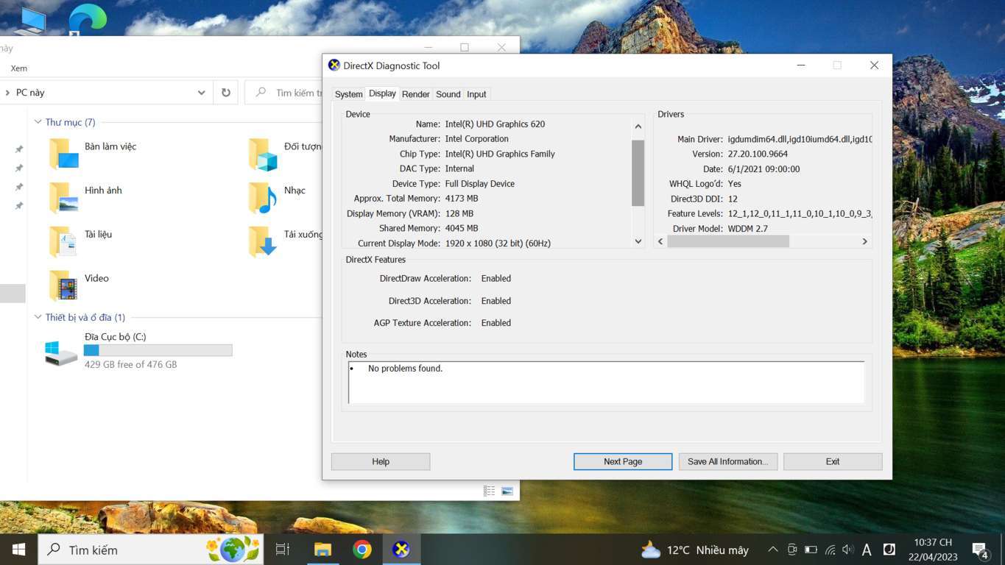Screen dimensions: 1005x565
Task: Open the Microsoft Edge desktop shortcut
Action: pyautogui.click(x=88, y=18)
